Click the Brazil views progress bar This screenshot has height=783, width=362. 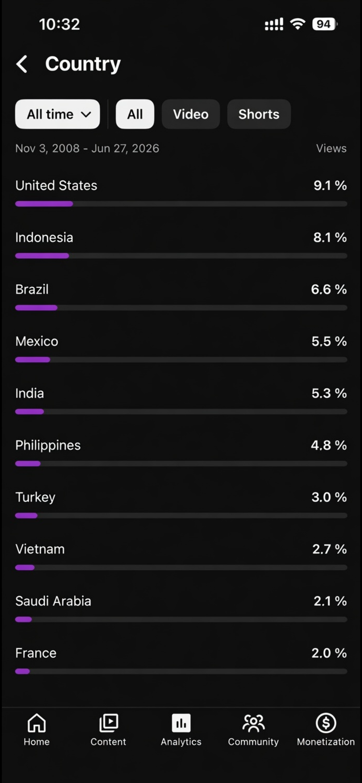pyautogui.click(x=181, y=308)
